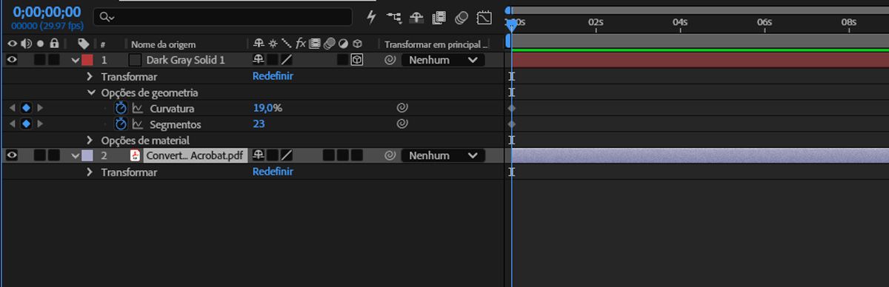Click parent pick whip for Convert Acrobat.pdf layer

tap(390, 155)
